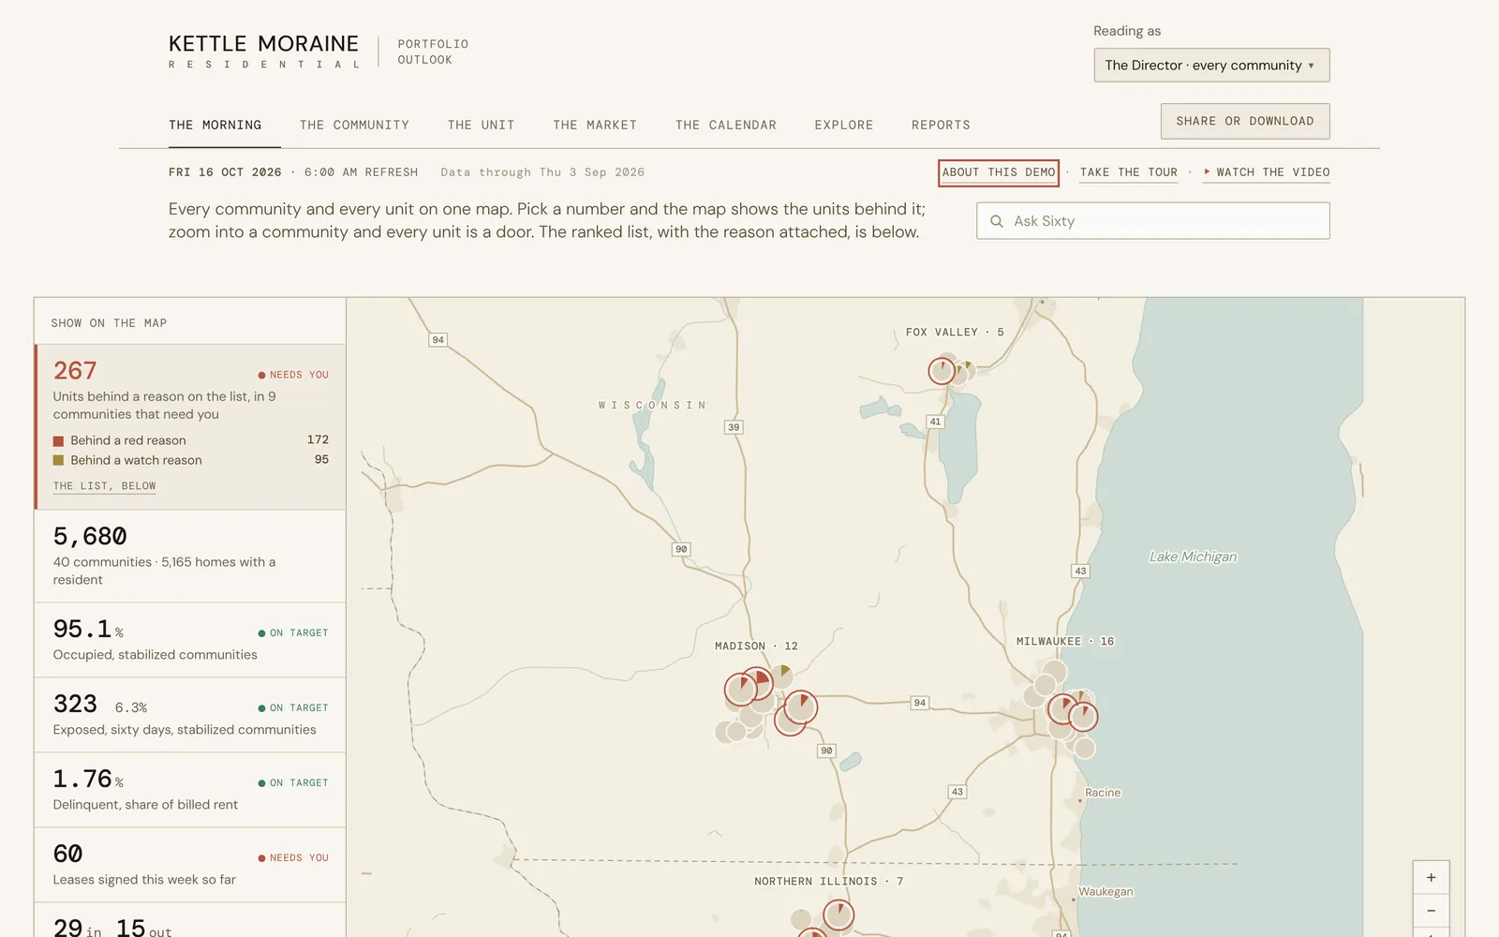Open the Explore tab
The image size is (1499, 937).
[x=844, y=125]
